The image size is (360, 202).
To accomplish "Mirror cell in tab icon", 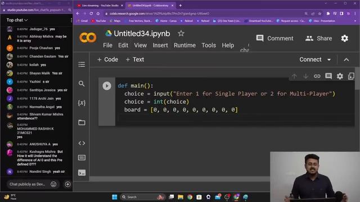I will pyautogui.click(x=351, y=76).
